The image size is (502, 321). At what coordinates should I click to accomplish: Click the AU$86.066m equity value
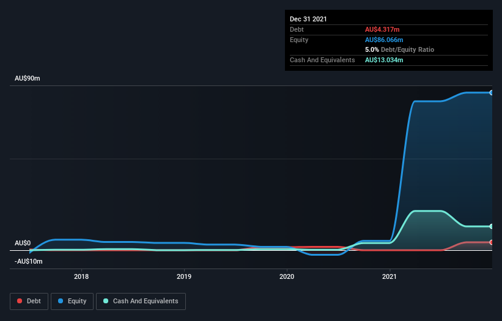(384, 40)
